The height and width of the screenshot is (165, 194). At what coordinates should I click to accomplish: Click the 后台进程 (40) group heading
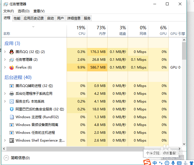tap(18, 77)
